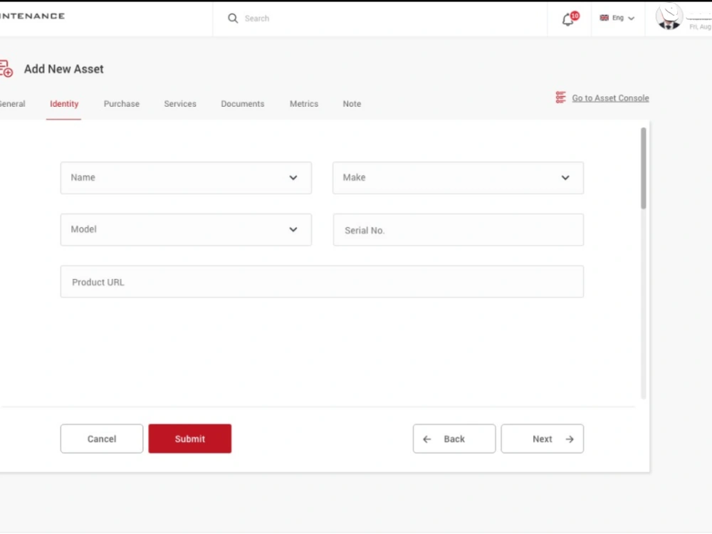Screen dimensions: 712x534
Task: Click the form's vertical scrollbar
Action: pos(644,169)
